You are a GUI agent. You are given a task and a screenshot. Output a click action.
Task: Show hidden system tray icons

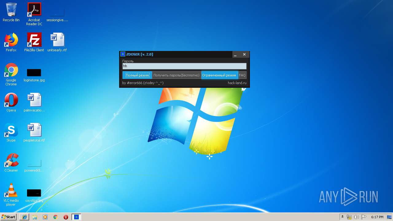pos(343,217)
